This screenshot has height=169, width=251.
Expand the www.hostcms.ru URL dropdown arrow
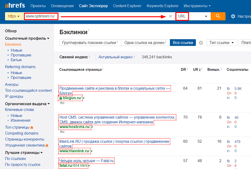click(92, 127)
